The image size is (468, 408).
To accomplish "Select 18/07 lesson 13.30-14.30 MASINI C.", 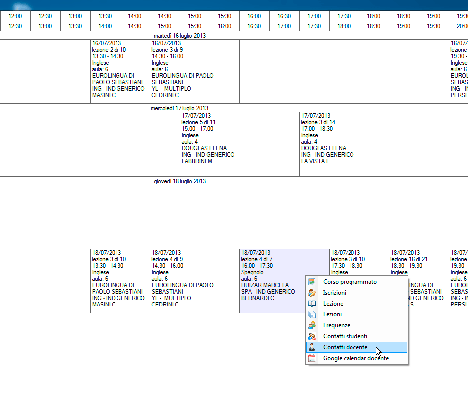I will click(120, 281).
